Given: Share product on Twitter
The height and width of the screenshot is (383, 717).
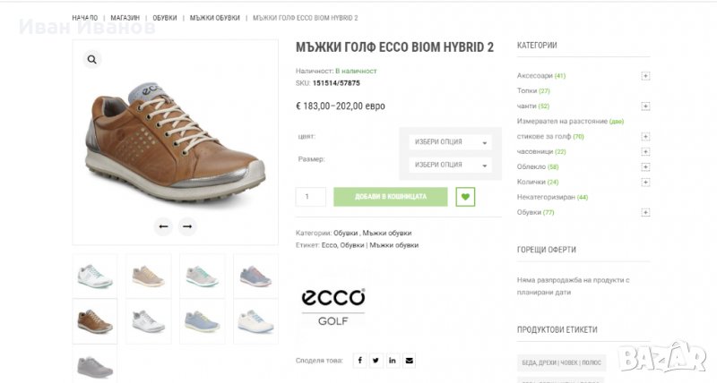Looking at the screenshot, I should [376, 361].
